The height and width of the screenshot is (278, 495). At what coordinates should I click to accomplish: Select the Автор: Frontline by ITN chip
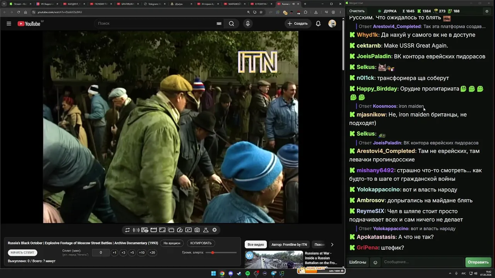tap(289, 244)
